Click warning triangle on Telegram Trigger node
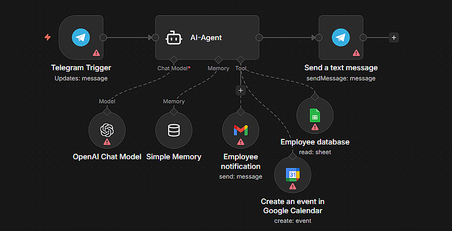Image resolution: width=452 pixels, height=231 pixels. pos(96,52)
